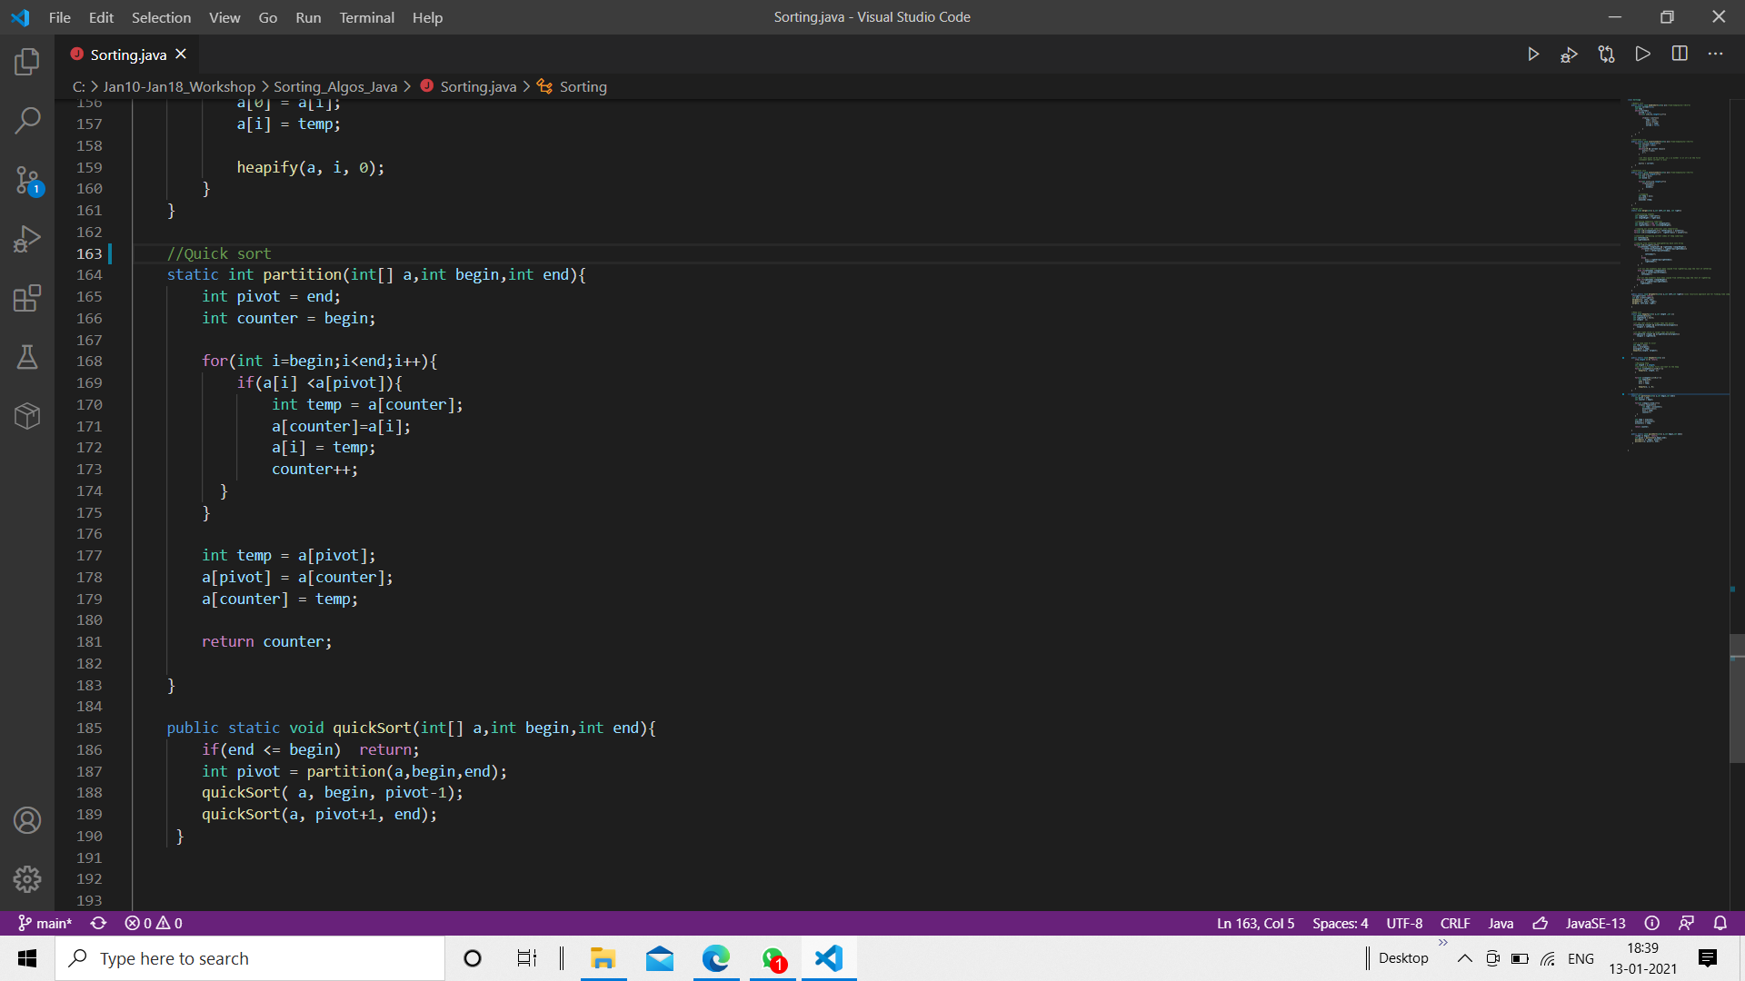The width and height of the screenshot is (1745, 981).
Task: Click the vertical editor scrollbar thumb
Action: (x=1737, y=698)
